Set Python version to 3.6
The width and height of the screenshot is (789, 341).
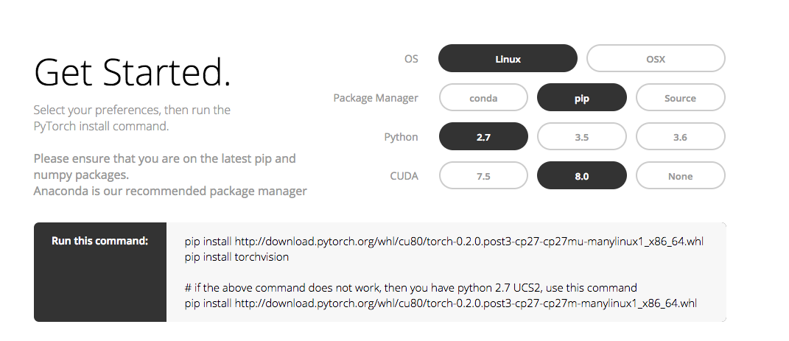pyautogui.click(x=680, y=136)
